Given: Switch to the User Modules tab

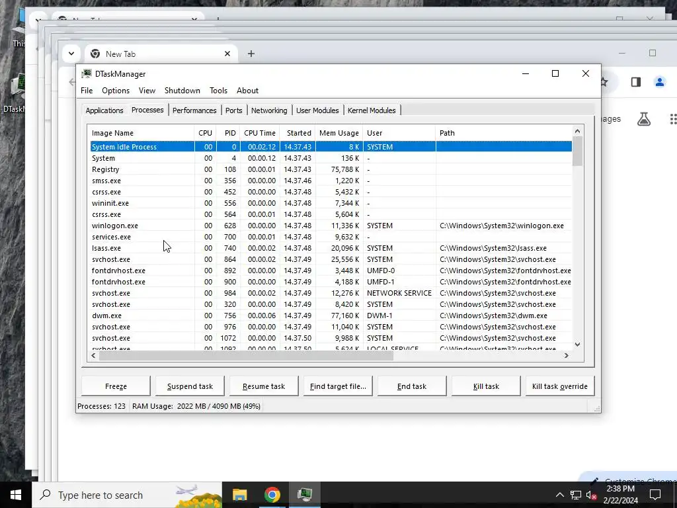Looking at the screenshot, I should click(317, 110).
